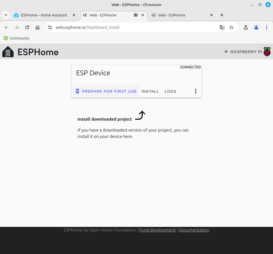Screen dimensions: 273x254
Task: Minimize the Chromium window
Action: click(252, 5)
